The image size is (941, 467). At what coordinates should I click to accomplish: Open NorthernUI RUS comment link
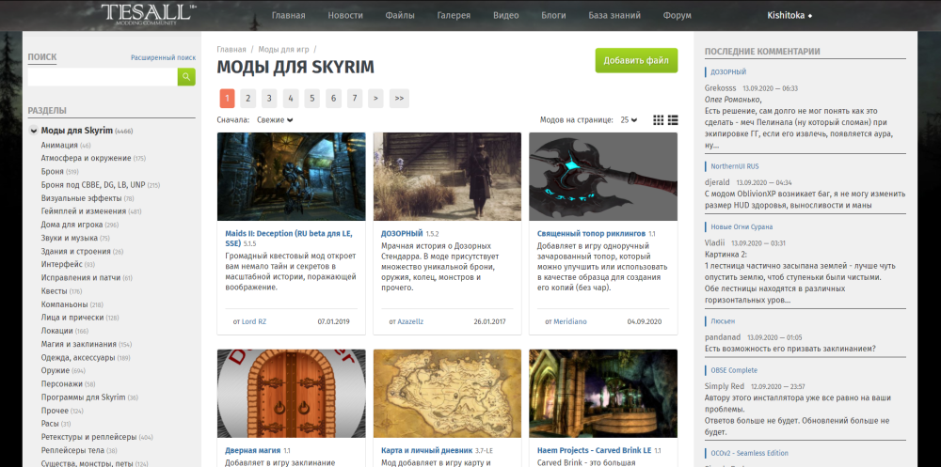click(735, 166)
